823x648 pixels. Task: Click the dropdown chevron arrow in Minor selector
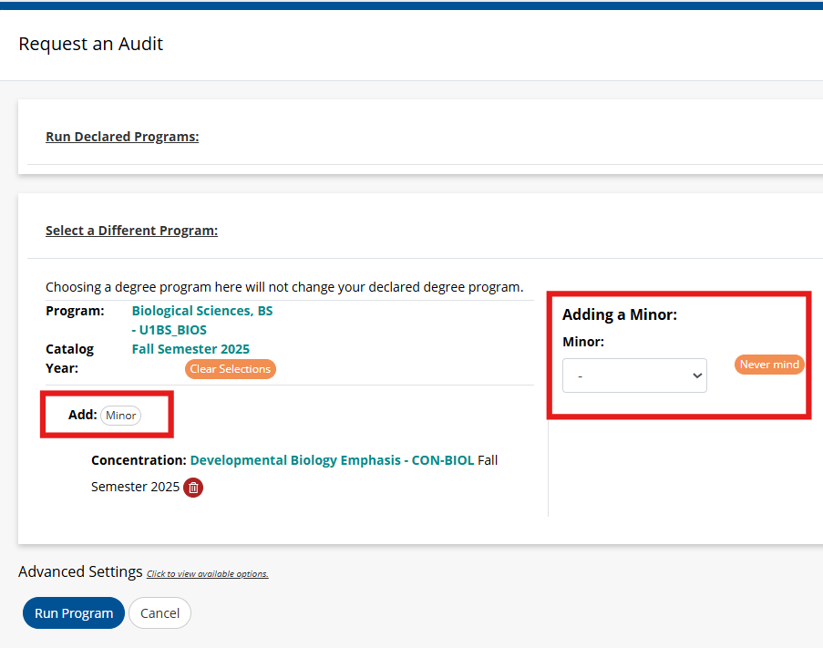697,375
